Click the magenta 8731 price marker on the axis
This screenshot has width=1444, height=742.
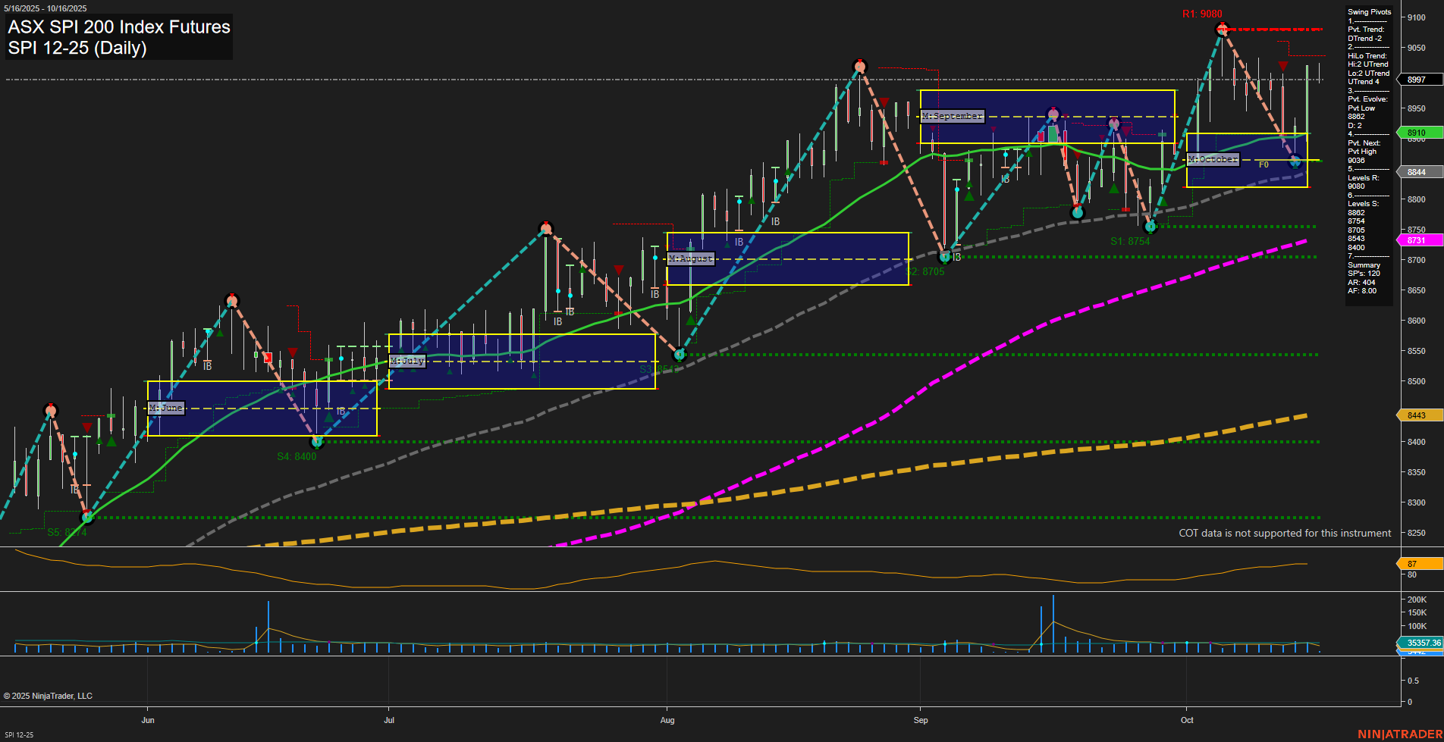point(1417,240)
